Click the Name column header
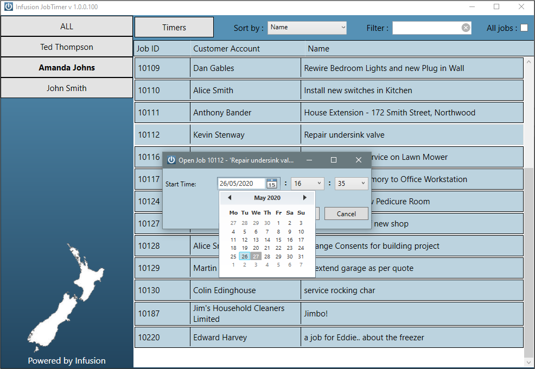 click(x=419, y=48)
